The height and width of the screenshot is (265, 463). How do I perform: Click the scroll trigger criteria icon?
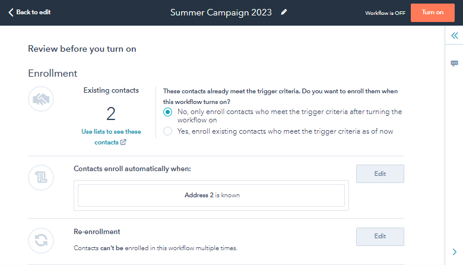tap(41, 178)
